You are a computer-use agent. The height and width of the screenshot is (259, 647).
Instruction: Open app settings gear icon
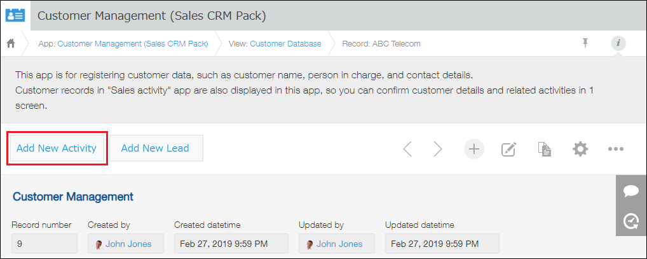pos(580,149)
